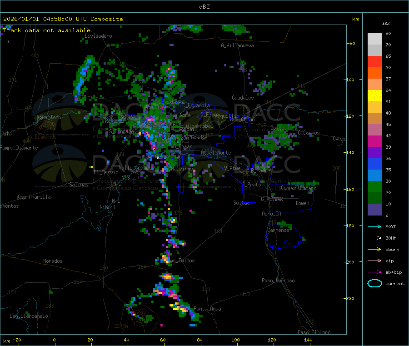Click the Punta_Agua map label
The width and height of the screenshot is (409, 346).
click(x=207, y=309)
